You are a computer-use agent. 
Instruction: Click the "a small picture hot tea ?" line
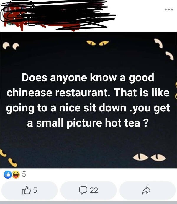(88, 123)
